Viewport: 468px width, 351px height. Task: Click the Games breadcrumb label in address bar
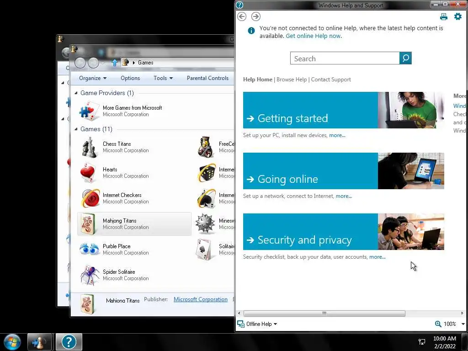click(146, 63)
